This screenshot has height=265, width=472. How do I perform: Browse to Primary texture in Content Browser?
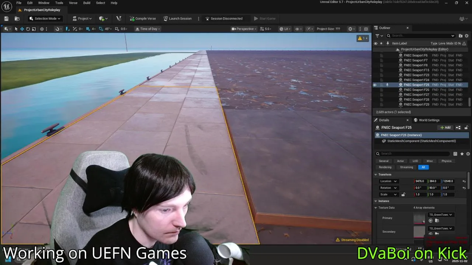click(x=437, y=221)
